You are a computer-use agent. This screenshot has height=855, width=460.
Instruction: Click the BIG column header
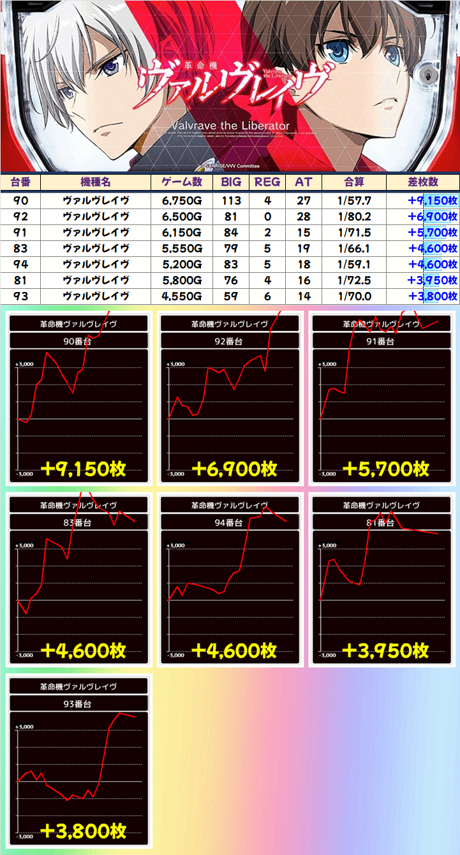pos(231,182)
